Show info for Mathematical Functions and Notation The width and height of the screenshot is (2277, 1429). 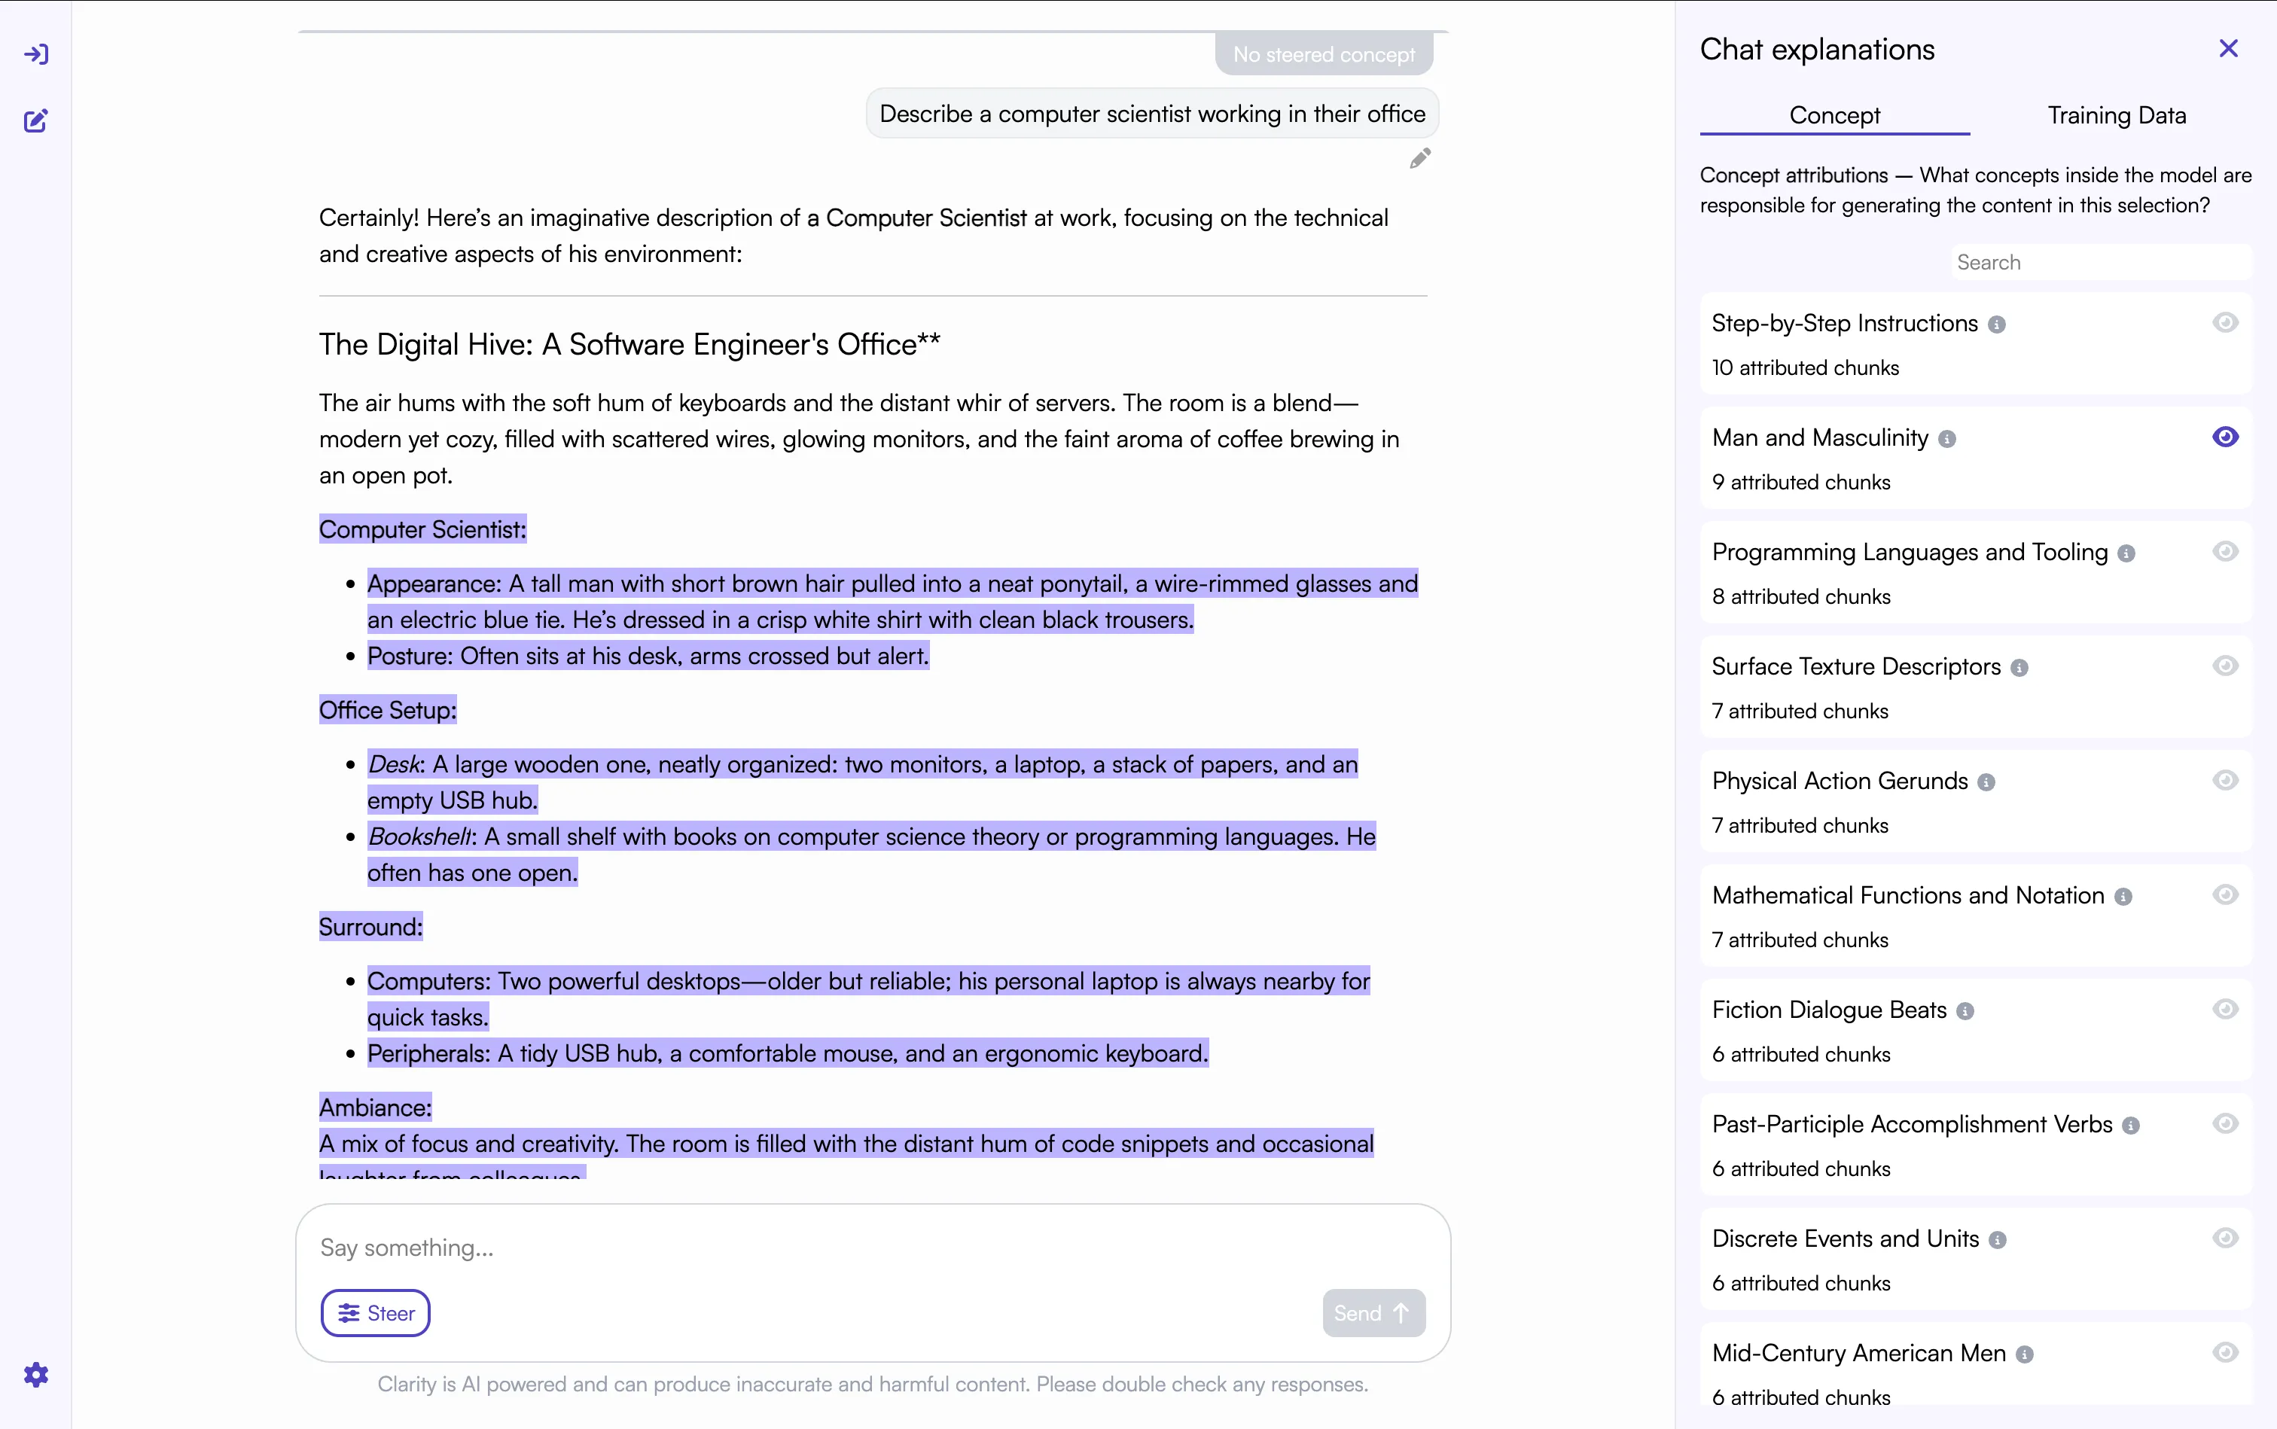[x=2123, y=897]
